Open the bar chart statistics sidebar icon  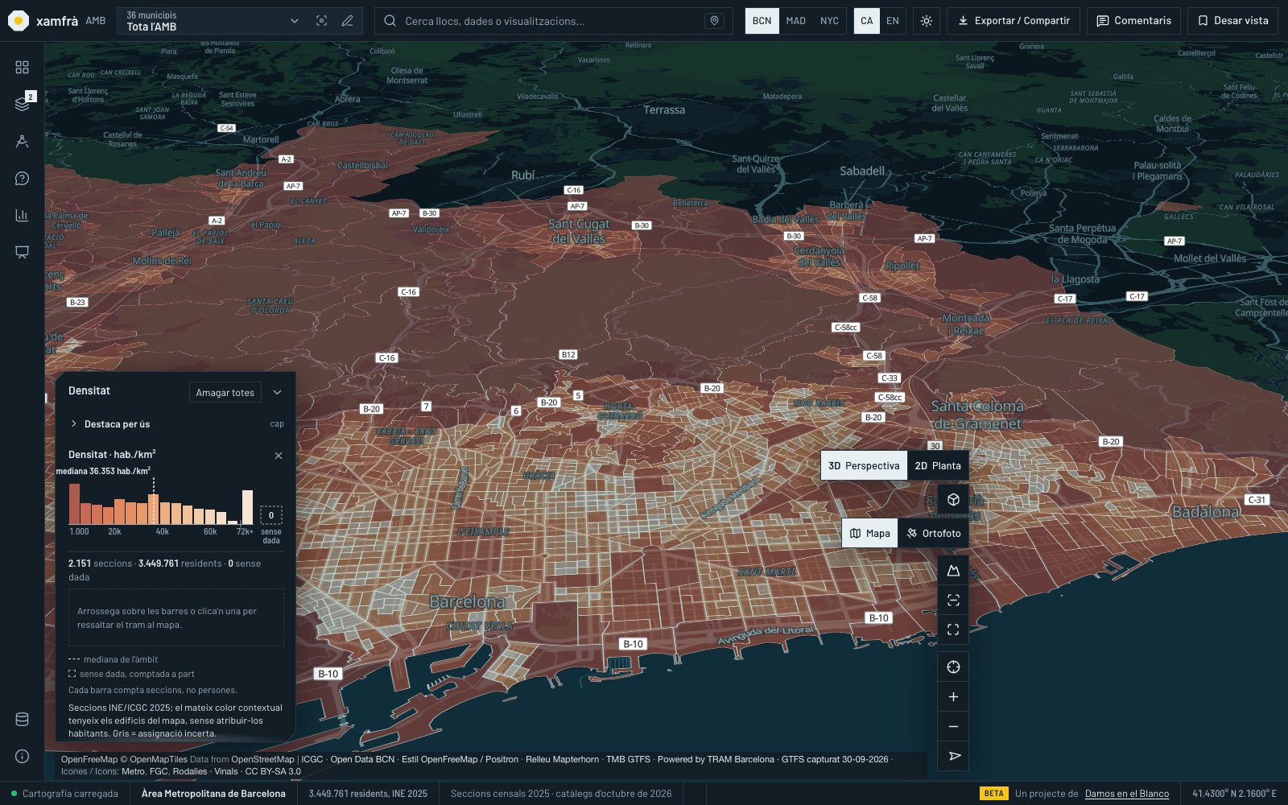coord(22,215)
